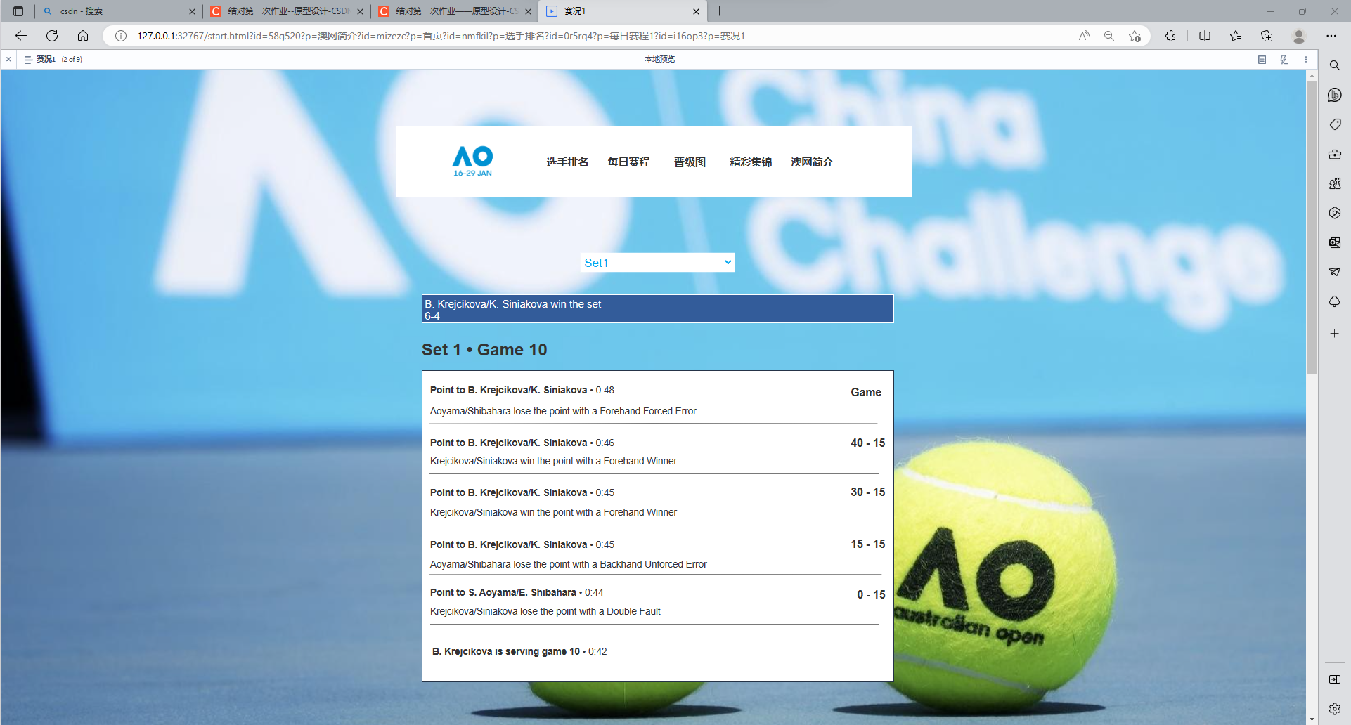Click 'Point to S. Aoyama/E. Shibahara' row
This screenshot has height=725, width=1351.
pyautogui.click(x=517, y=592)
